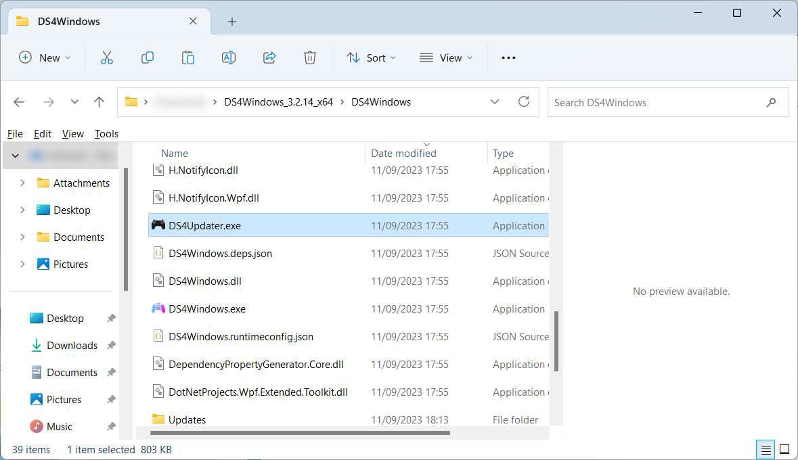Collapse the user folder in the navigation pane
This screenshot has height=460, width=798.
[15, 155]
